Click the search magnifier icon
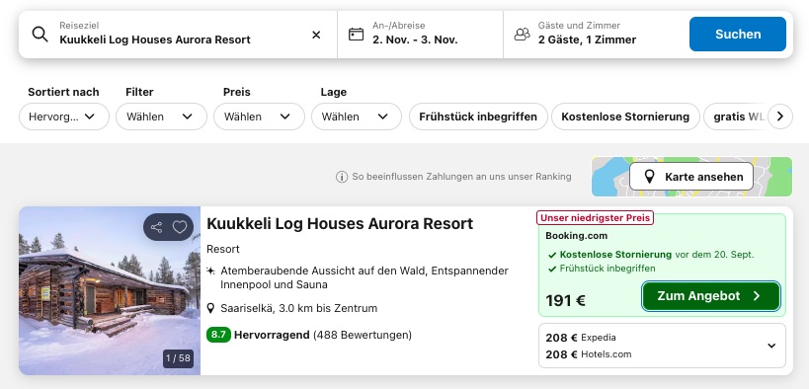The image size is (809, 389). point(40,34)
